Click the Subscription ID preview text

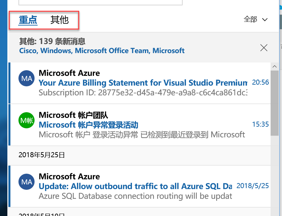click(x=143, y=92)
